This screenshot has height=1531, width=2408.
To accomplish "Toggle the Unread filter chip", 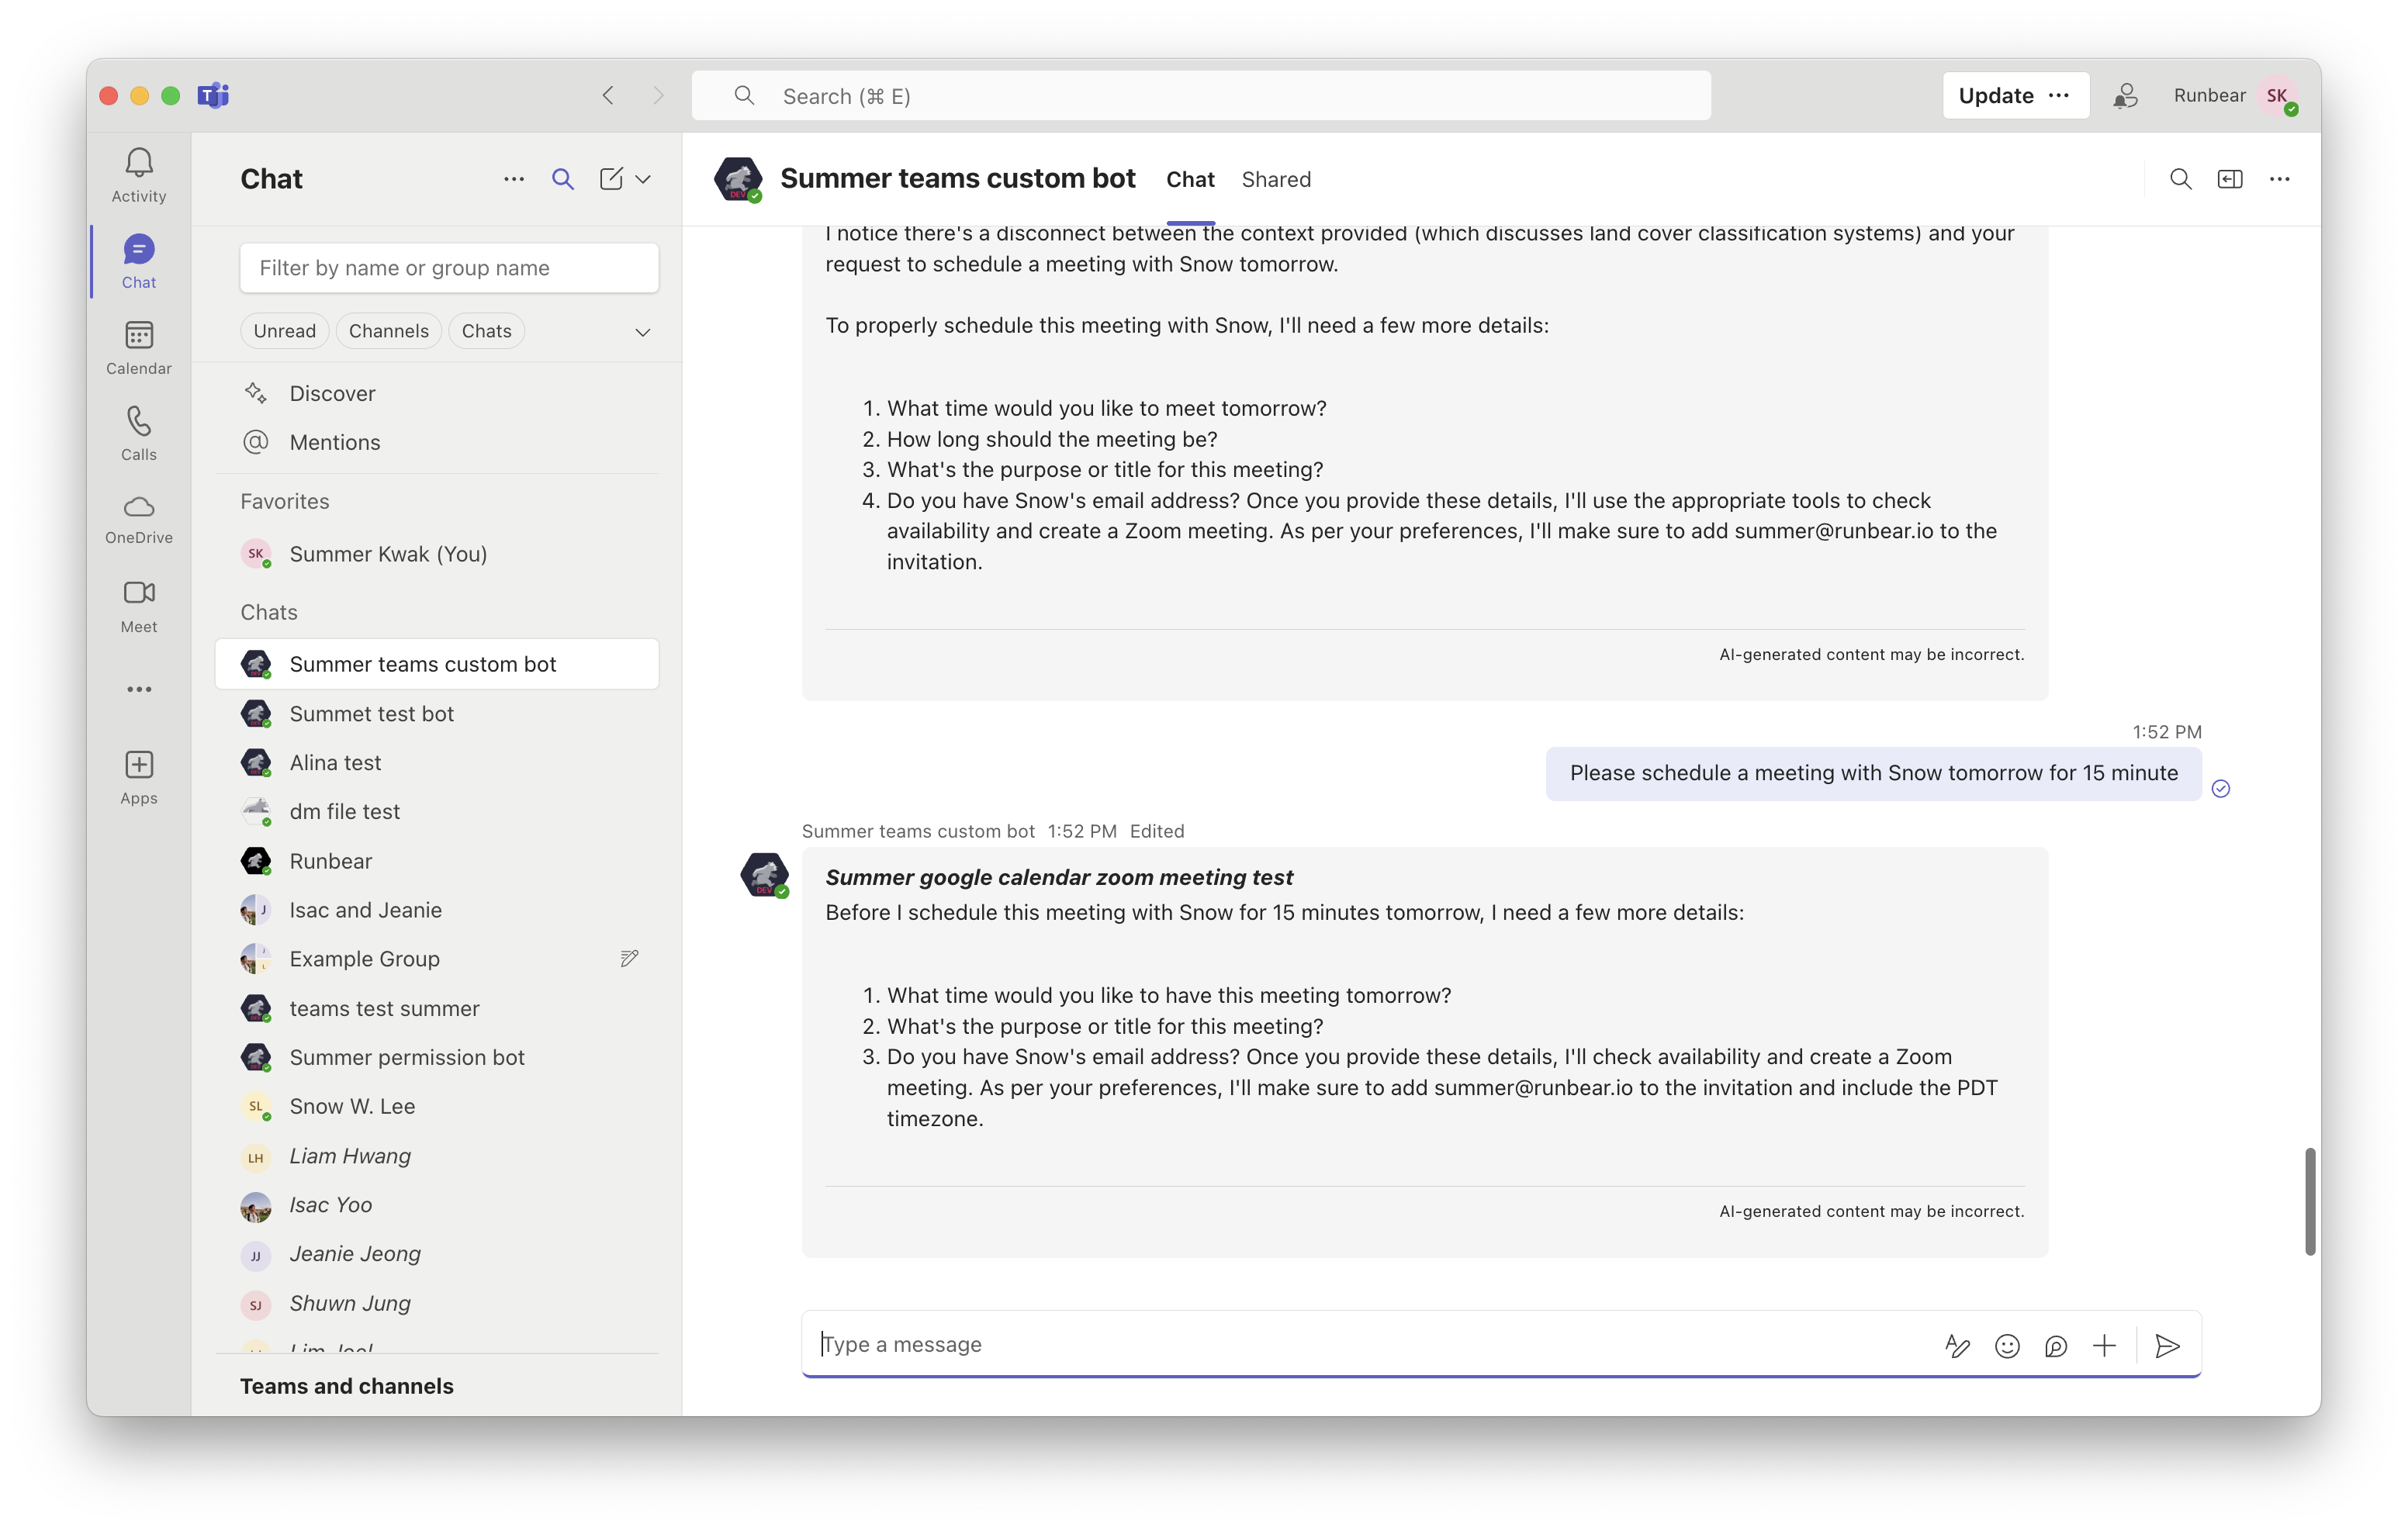I will coord(284,331).
